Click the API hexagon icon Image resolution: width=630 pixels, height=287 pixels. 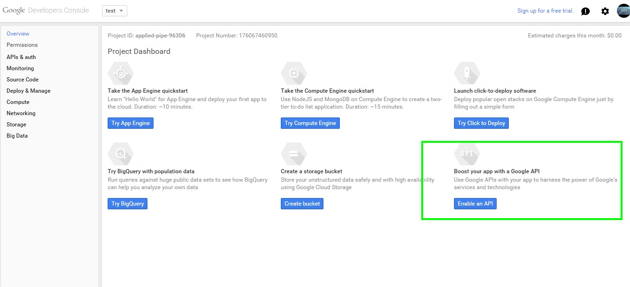pyautogui.click(x=467, y=154)
